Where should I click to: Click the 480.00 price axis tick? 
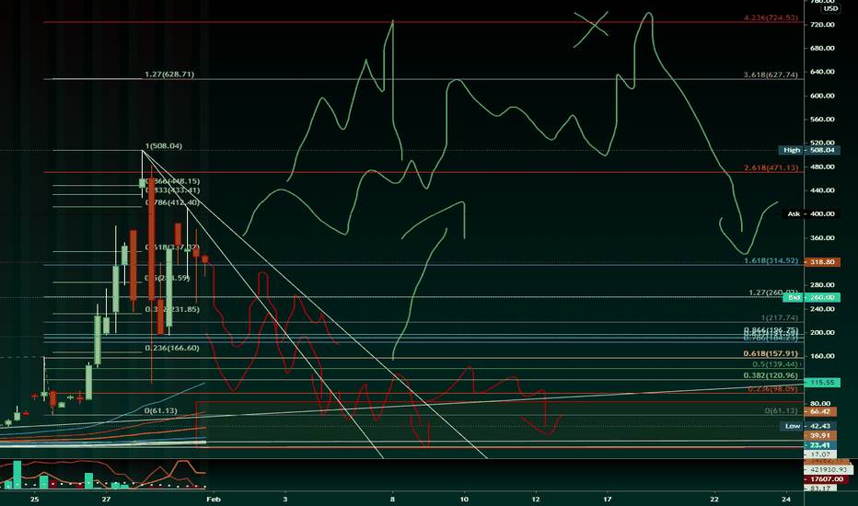click(x=822, y=167)
